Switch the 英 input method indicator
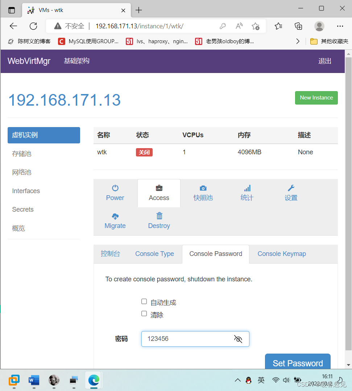Image resolution: width=352 pixels, height=391 pixels. pos(261,380)
